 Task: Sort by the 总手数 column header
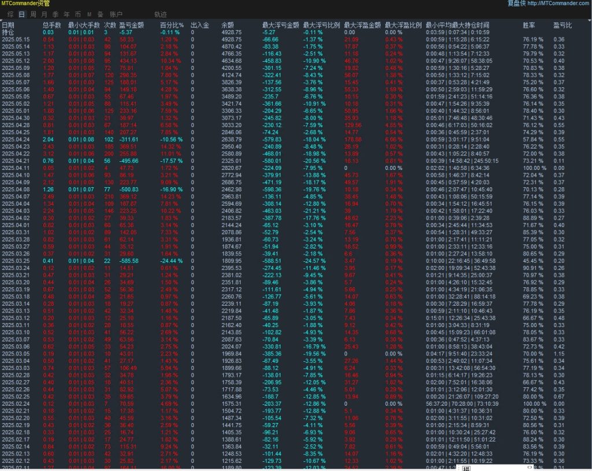52,25
